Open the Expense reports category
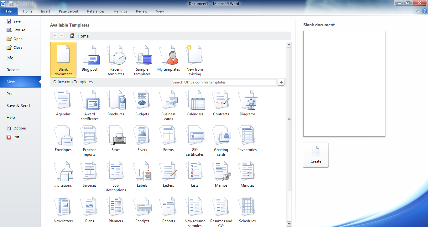 (90, 140)
